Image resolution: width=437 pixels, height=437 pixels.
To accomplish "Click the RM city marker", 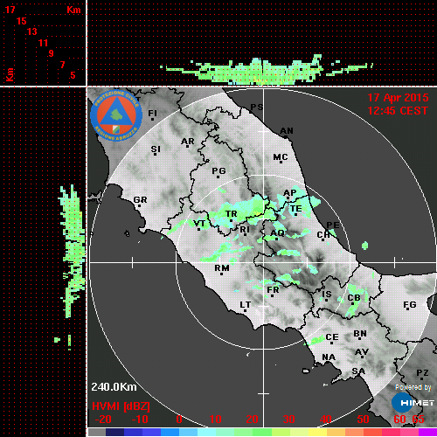I will click(222, 274).
